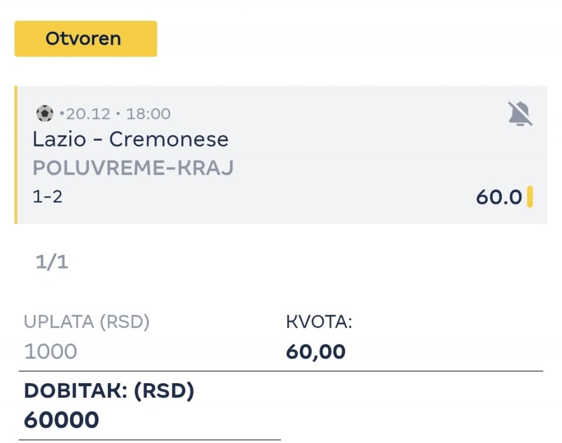Viewport: 562px width, 443px height.
Task: Click the 1/1 selections counter
Action: (x=52, y=262)
